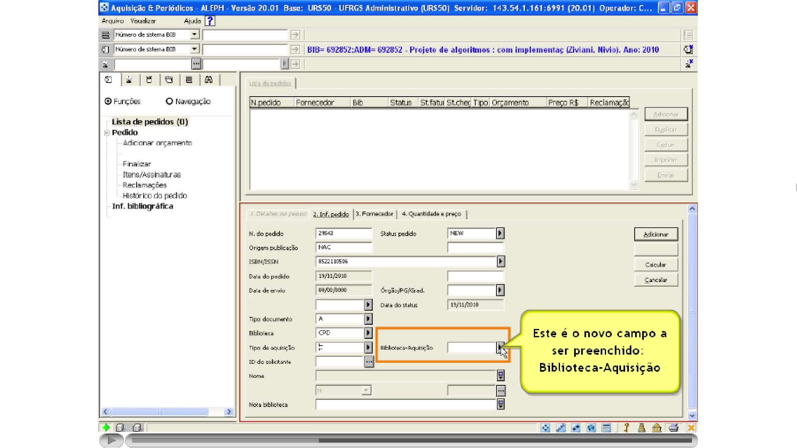Select the Navegação radio button
Screen dimensions: 797x448
point(169,101)
